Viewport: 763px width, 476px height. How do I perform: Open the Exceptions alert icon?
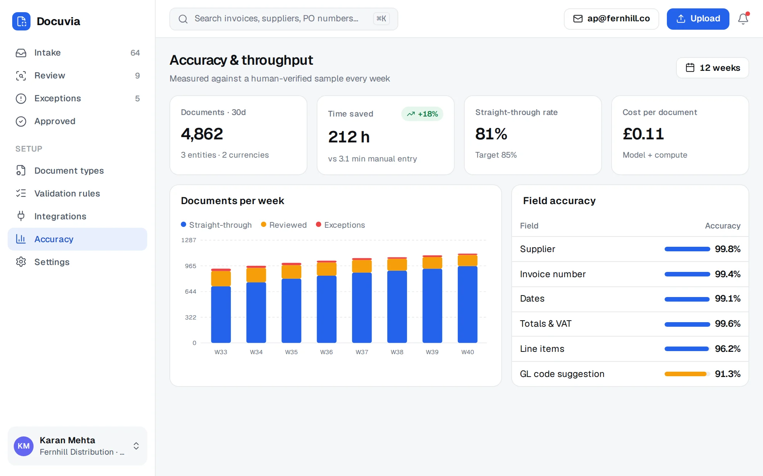(x=21, y=99)
